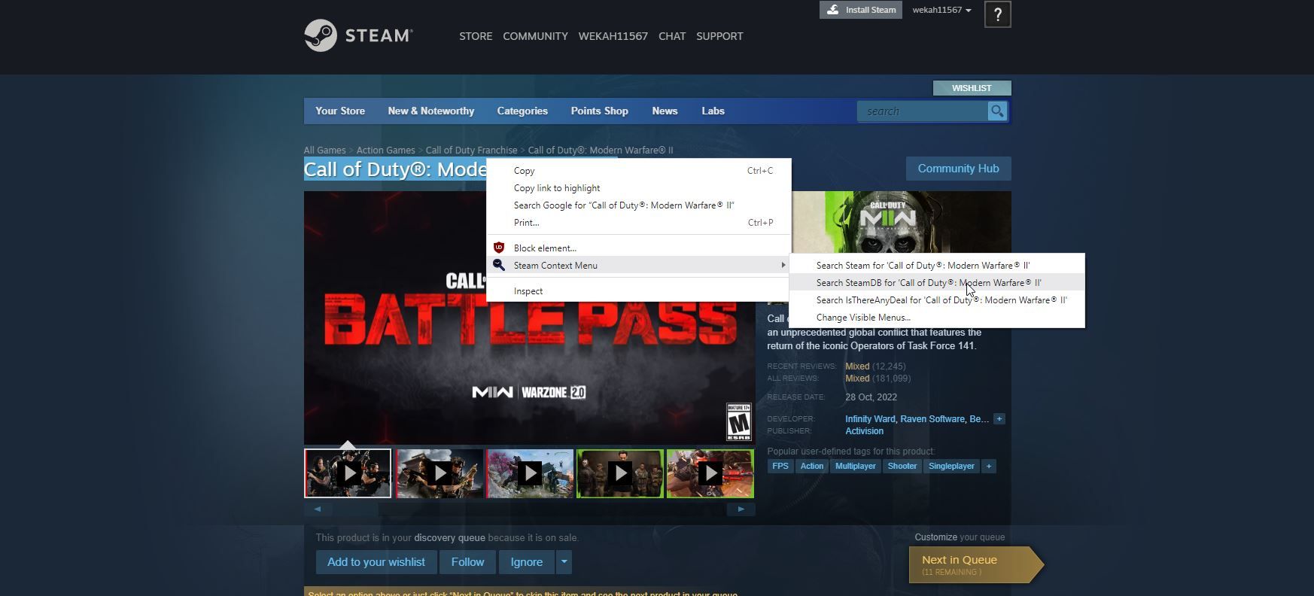This screenshot has height=596, width=1314.
Task: Open the wekah11567 account dropdown
Action: coord(941,10)
